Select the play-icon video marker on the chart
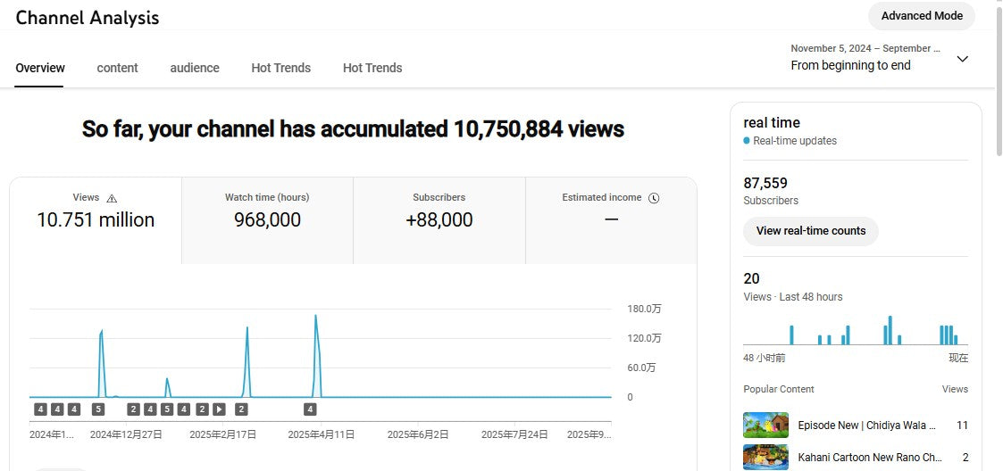The image size is (1003, 471). (219, 409)
